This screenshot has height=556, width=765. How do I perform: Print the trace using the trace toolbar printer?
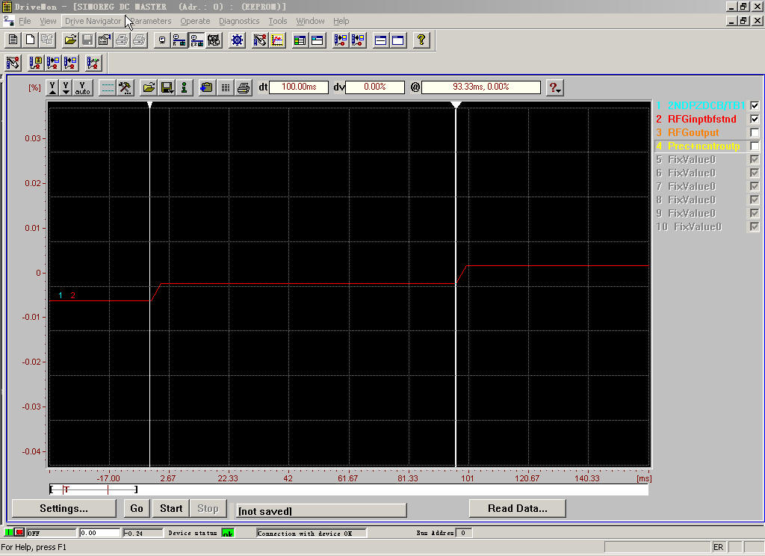[x=243, y=88]
